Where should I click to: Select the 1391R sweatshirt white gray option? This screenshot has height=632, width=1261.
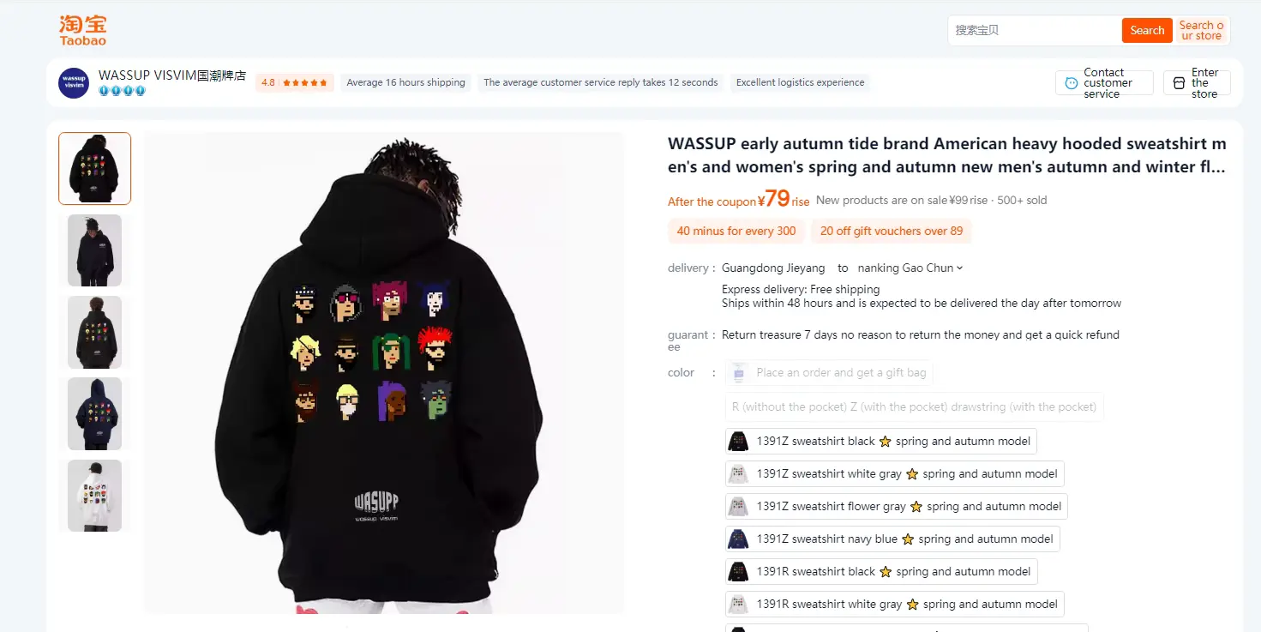pos(895,605)
